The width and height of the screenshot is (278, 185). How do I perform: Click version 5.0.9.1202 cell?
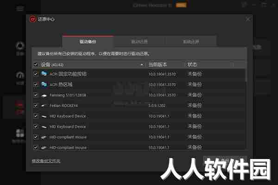pyautogui.click(x=157, y=106)
